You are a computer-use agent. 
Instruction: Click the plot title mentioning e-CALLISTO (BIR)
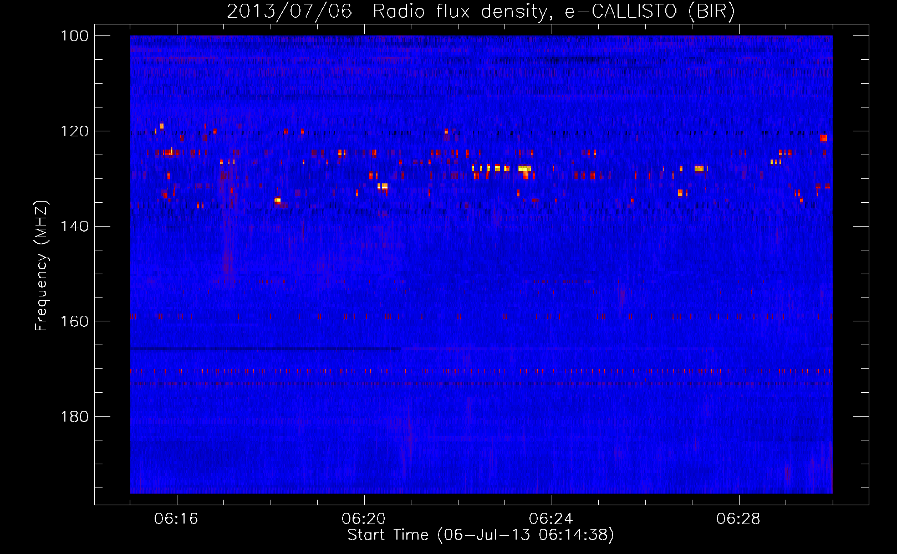pos(481,12)
